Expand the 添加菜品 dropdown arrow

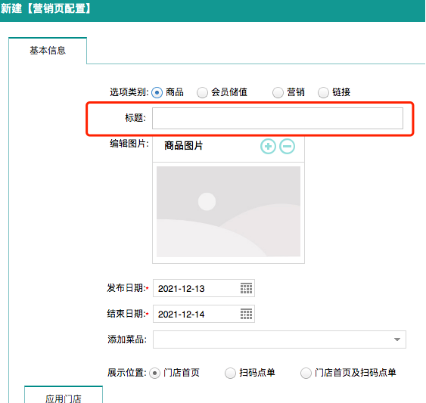point(397,339)
